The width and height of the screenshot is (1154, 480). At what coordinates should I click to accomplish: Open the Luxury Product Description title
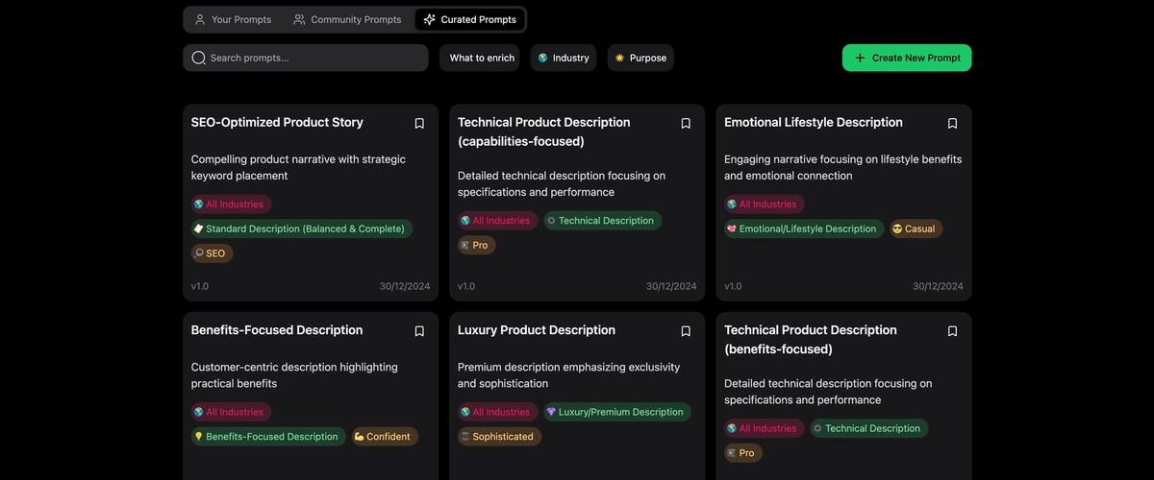pyautogui.click(x=537, y=330)
